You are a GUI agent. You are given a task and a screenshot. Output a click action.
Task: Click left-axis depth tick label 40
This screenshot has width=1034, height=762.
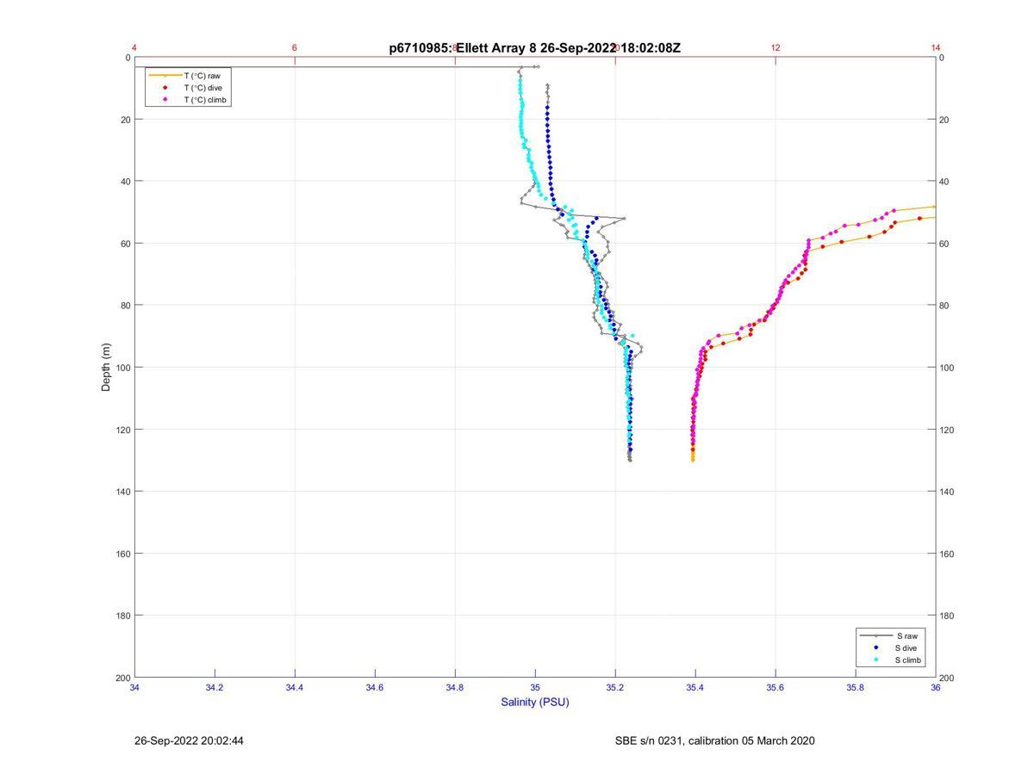pyautogui.click(x=125, y=182)
